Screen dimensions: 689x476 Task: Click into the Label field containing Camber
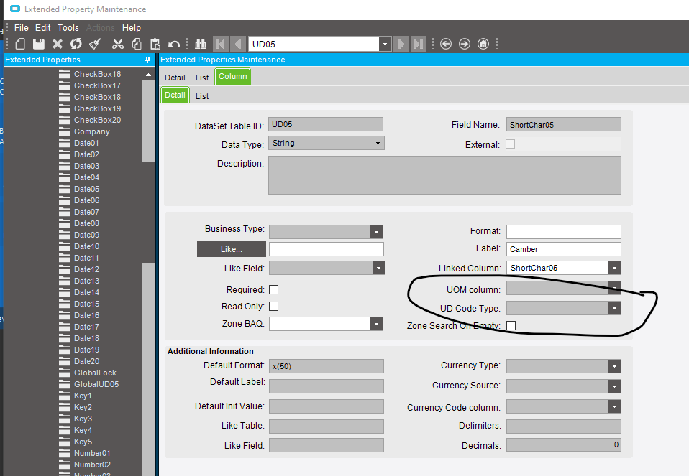pos(562,249)
